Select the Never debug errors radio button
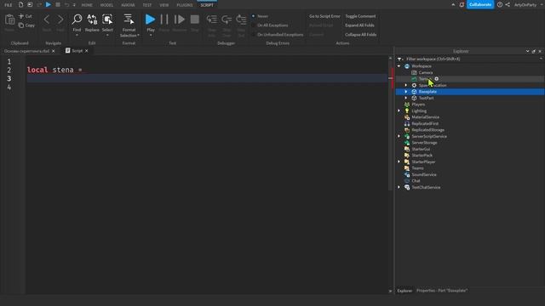The image size is (545, 306). tap(254, 16)
